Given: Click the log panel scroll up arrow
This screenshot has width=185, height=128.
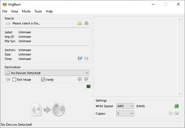Looking at the screenshot, I should pyautogui.click(x=180, y=19).
